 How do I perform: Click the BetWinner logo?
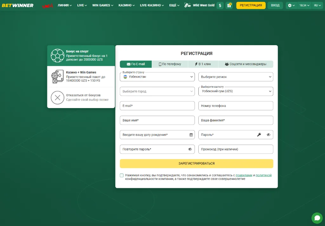(18, 5)
